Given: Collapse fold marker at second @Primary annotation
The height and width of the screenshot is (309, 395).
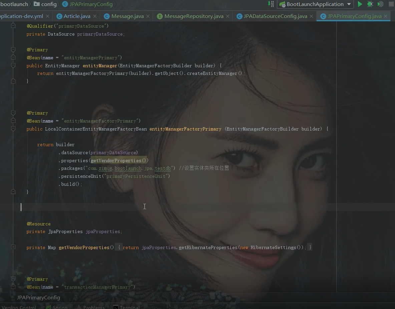Looking at the screenshot, I should point(13,113).
